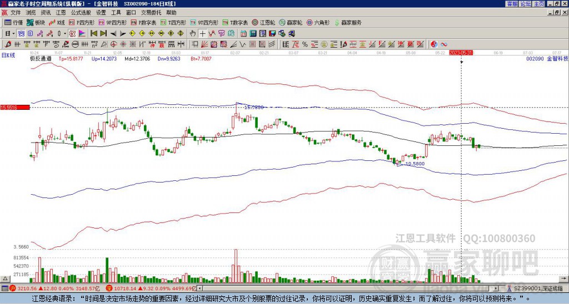Select the angle line drawing tool
Image resolution: width=569 pixels, height=304 pixels.
point(233,44)
